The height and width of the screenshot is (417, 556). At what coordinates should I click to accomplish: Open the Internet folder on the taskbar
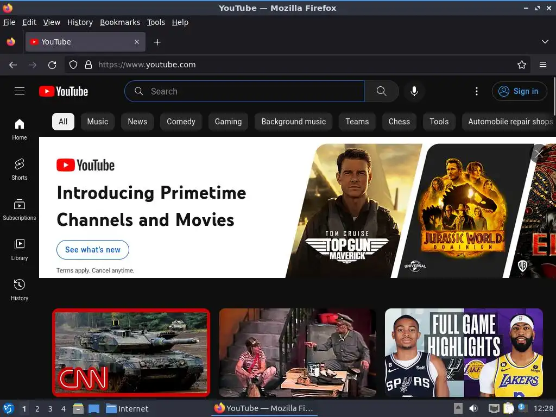click(127, 408)
